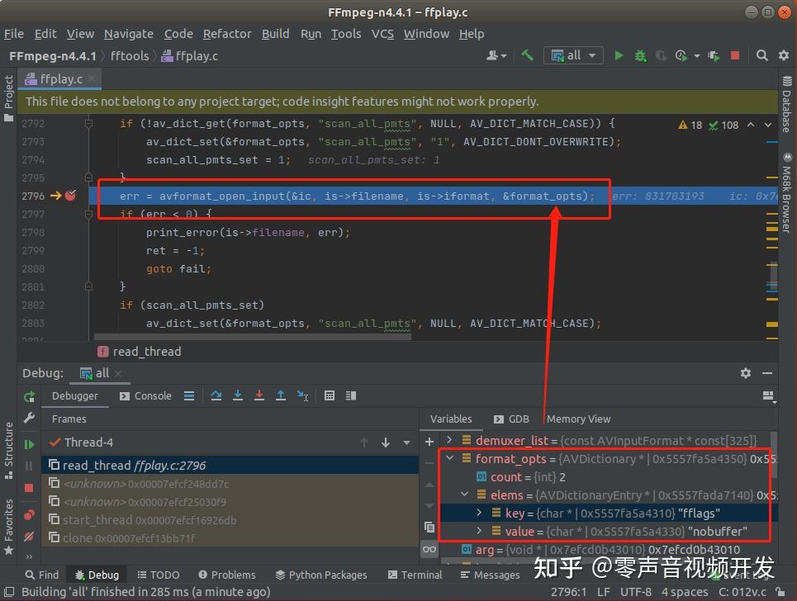797x601 pixels.
Task: Open the Favorites tool window
Action: [x=8, y=527]
